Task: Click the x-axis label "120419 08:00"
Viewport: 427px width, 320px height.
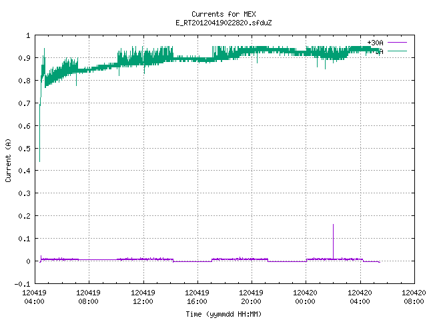Action: 89,297
